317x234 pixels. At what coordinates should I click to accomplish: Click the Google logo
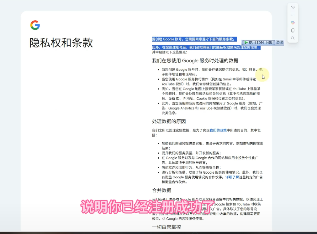tap(35, 25)
